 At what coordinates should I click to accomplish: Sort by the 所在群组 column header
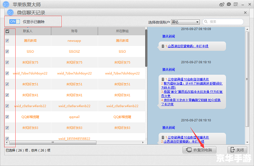tap(122, 31)
